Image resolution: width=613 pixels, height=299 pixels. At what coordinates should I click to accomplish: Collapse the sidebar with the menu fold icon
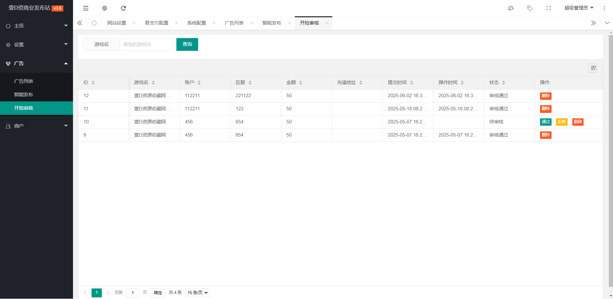tap(86, 8)
